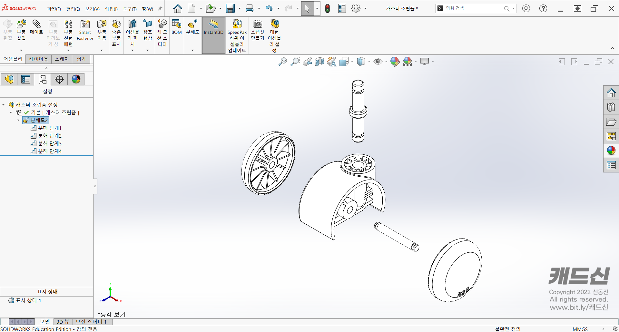Collapse the 기본 configuration node
Viewport: 619px width, 332px height.
click(x=11, y=112)
